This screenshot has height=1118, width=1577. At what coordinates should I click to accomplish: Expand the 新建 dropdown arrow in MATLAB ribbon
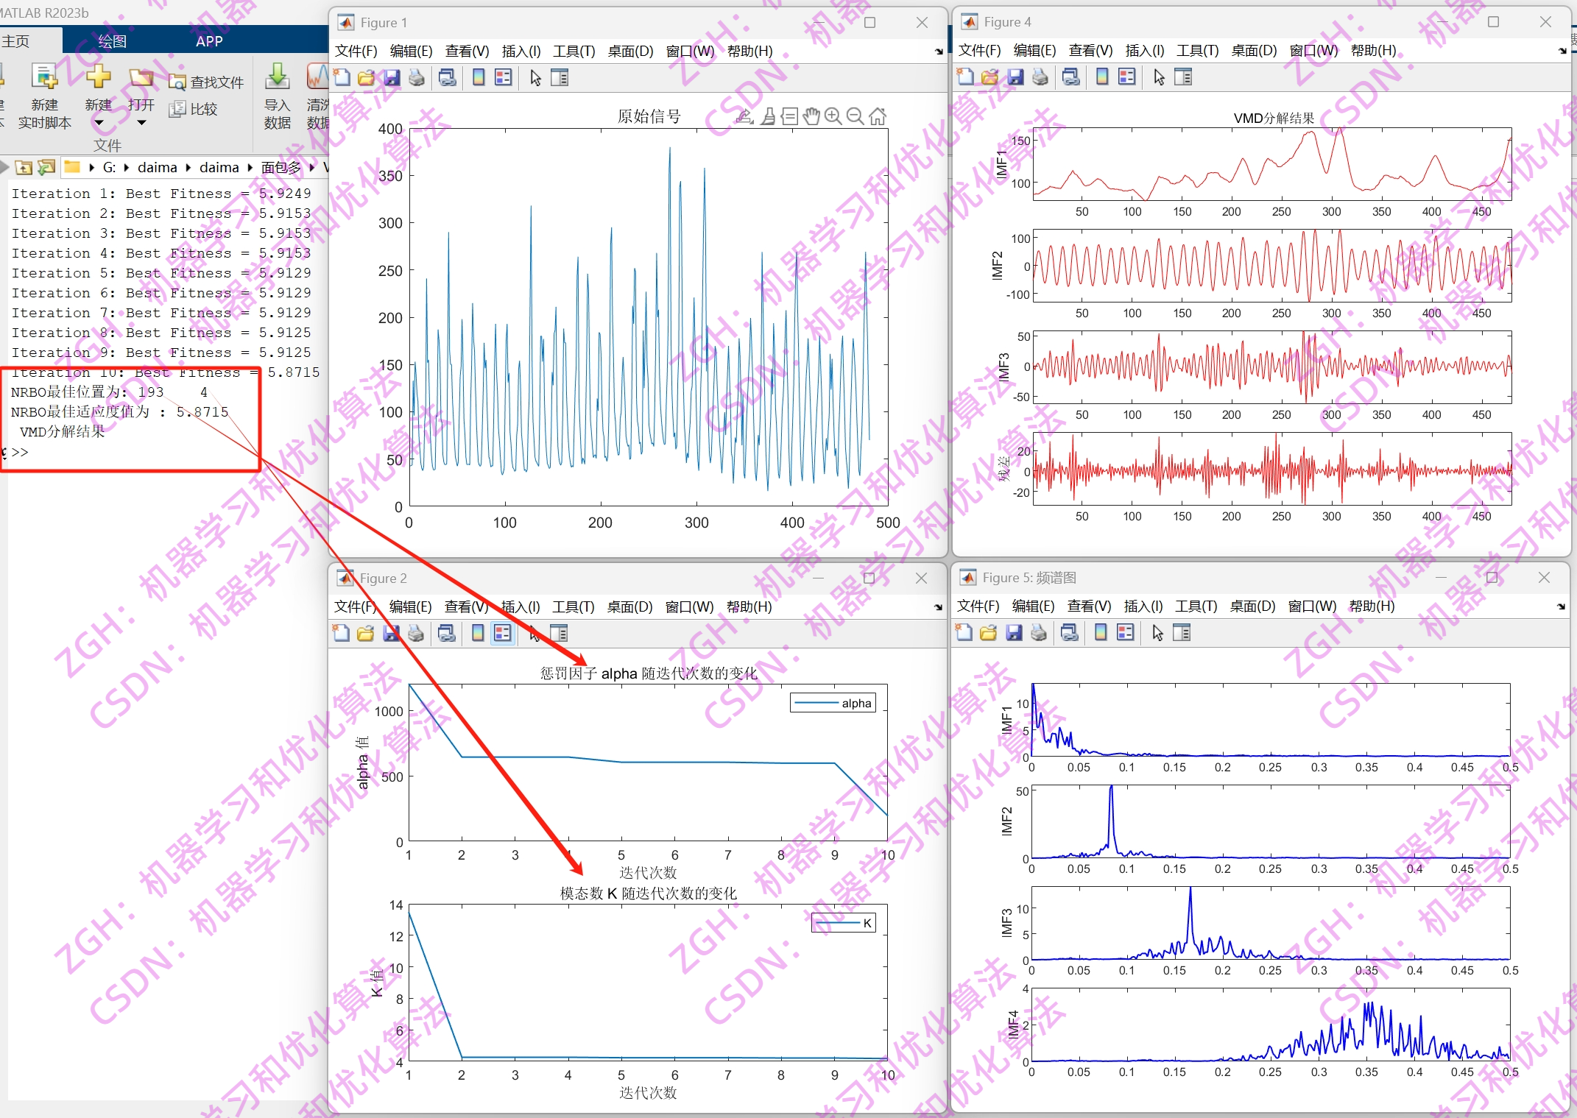coord(99,123)
